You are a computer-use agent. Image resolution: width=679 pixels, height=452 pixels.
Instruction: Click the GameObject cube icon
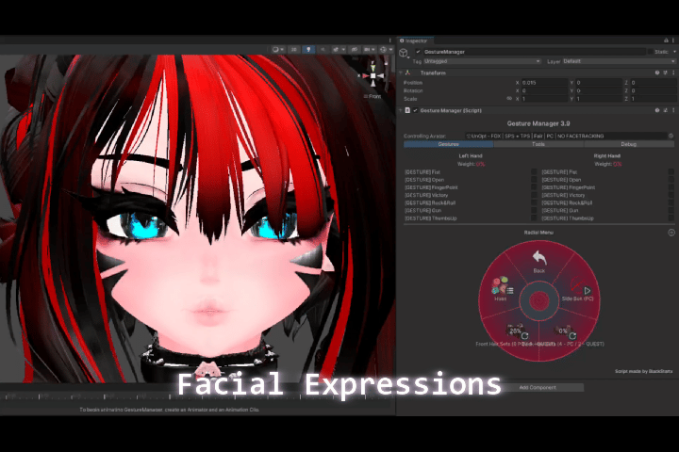pyautogui.click(x=404, y=53)
